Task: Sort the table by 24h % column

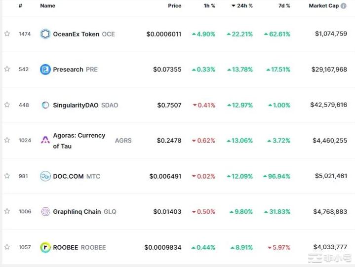Action: pos(244,6)
